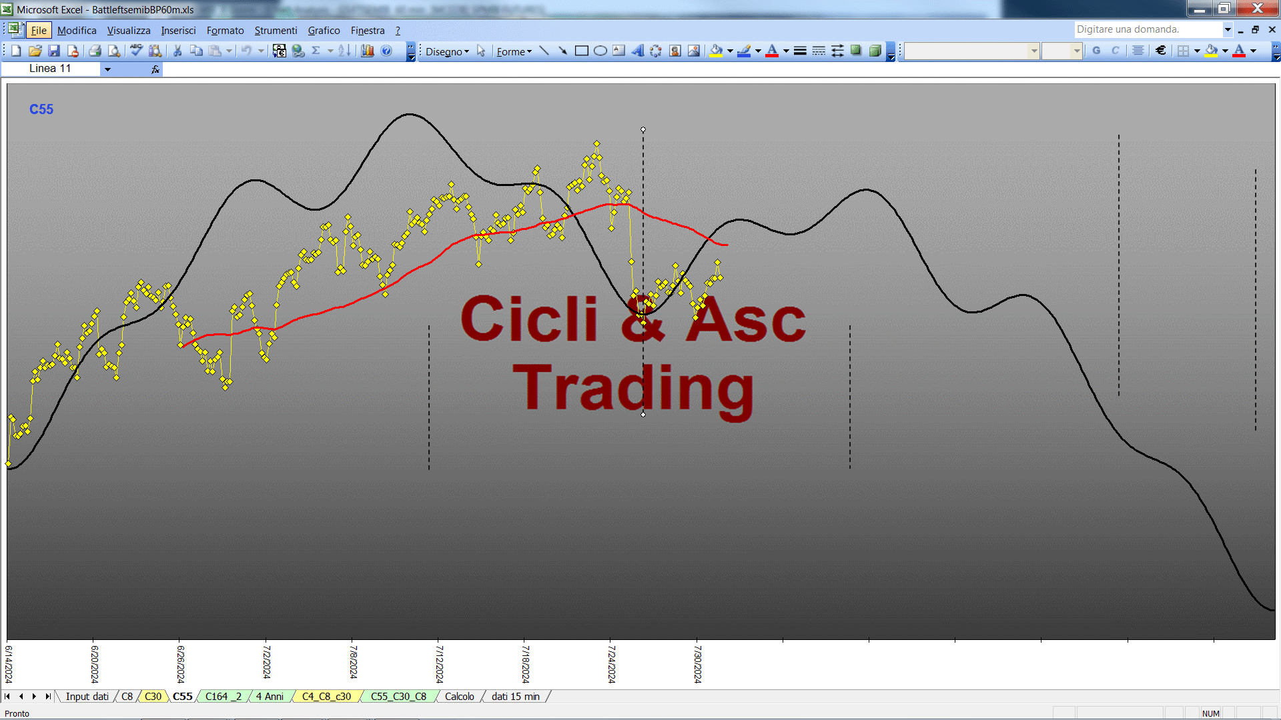Screen dimensions: 1281x720
Task: Click the Euro conversion icon
Action: pyautogui.click(x=280, y=51)
